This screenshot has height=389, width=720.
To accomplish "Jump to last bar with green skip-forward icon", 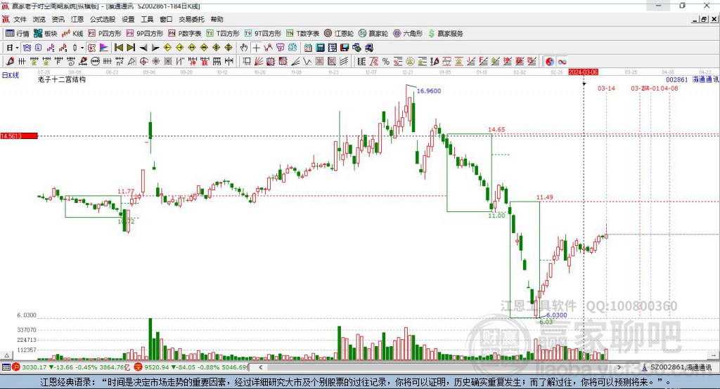I will click(131, 48).
